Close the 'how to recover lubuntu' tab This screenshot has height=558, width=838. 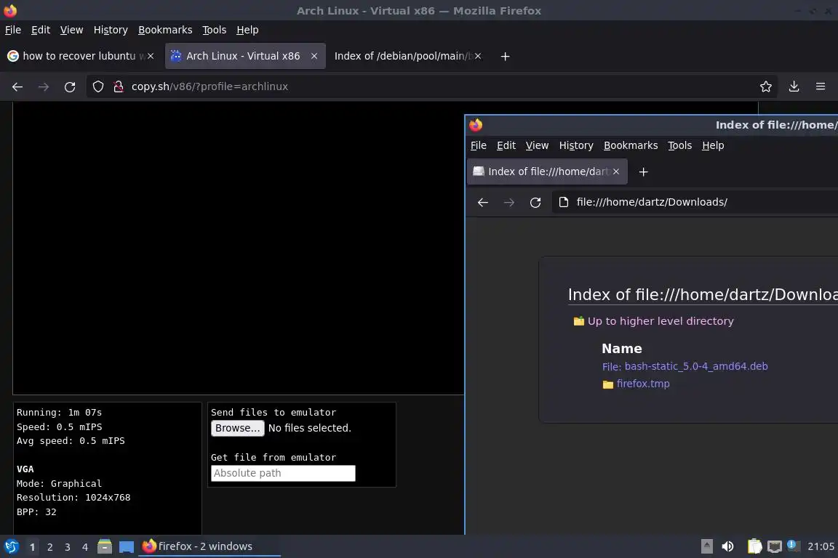(x=151, y=56)
